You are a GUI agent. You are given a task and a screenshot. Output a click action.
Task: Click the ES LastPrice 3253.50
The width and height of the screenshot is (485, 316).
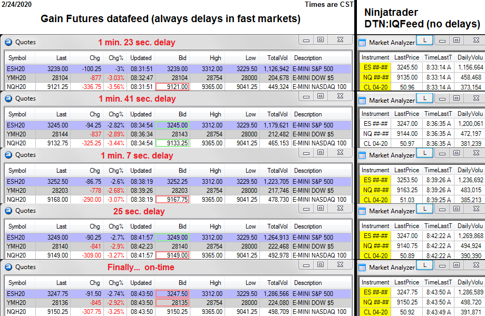pyautogui.click(x=407, y=180)
